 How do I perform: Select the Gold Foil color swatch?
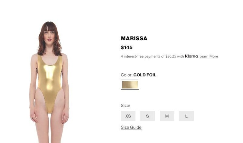[130, 85]
